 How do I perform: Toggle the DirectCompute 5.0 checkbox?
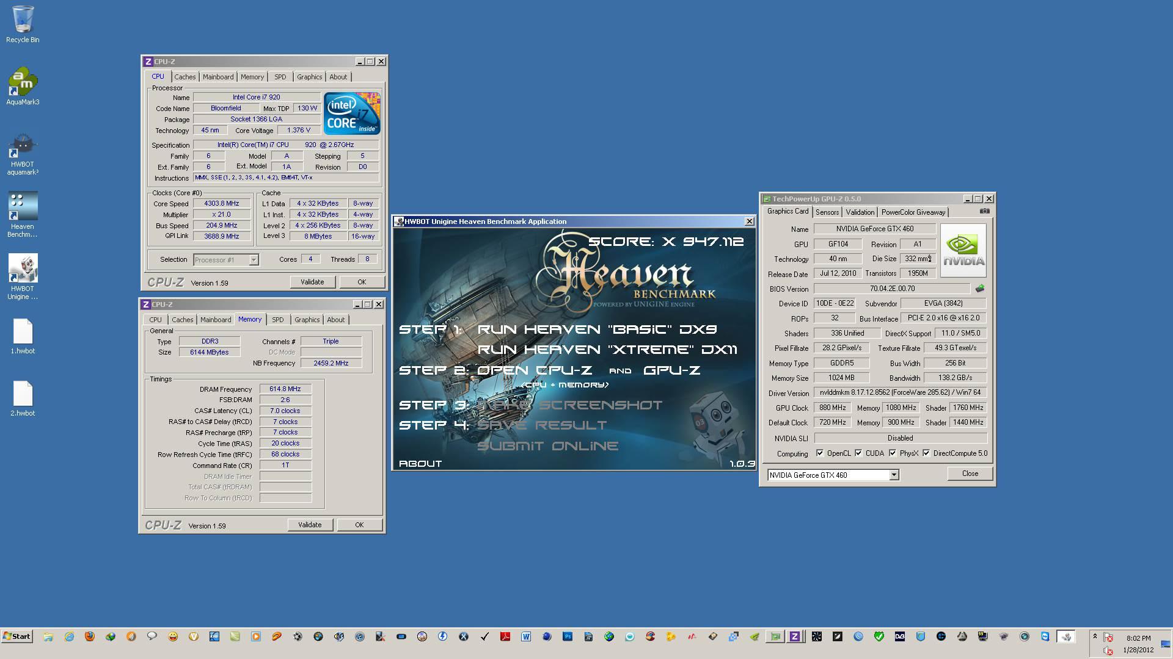pos(926,453)
